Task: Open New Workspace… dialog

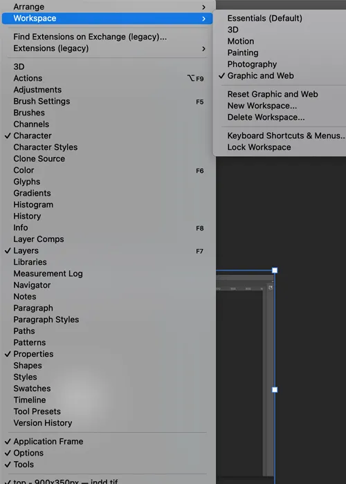Action: pos(262,106)
